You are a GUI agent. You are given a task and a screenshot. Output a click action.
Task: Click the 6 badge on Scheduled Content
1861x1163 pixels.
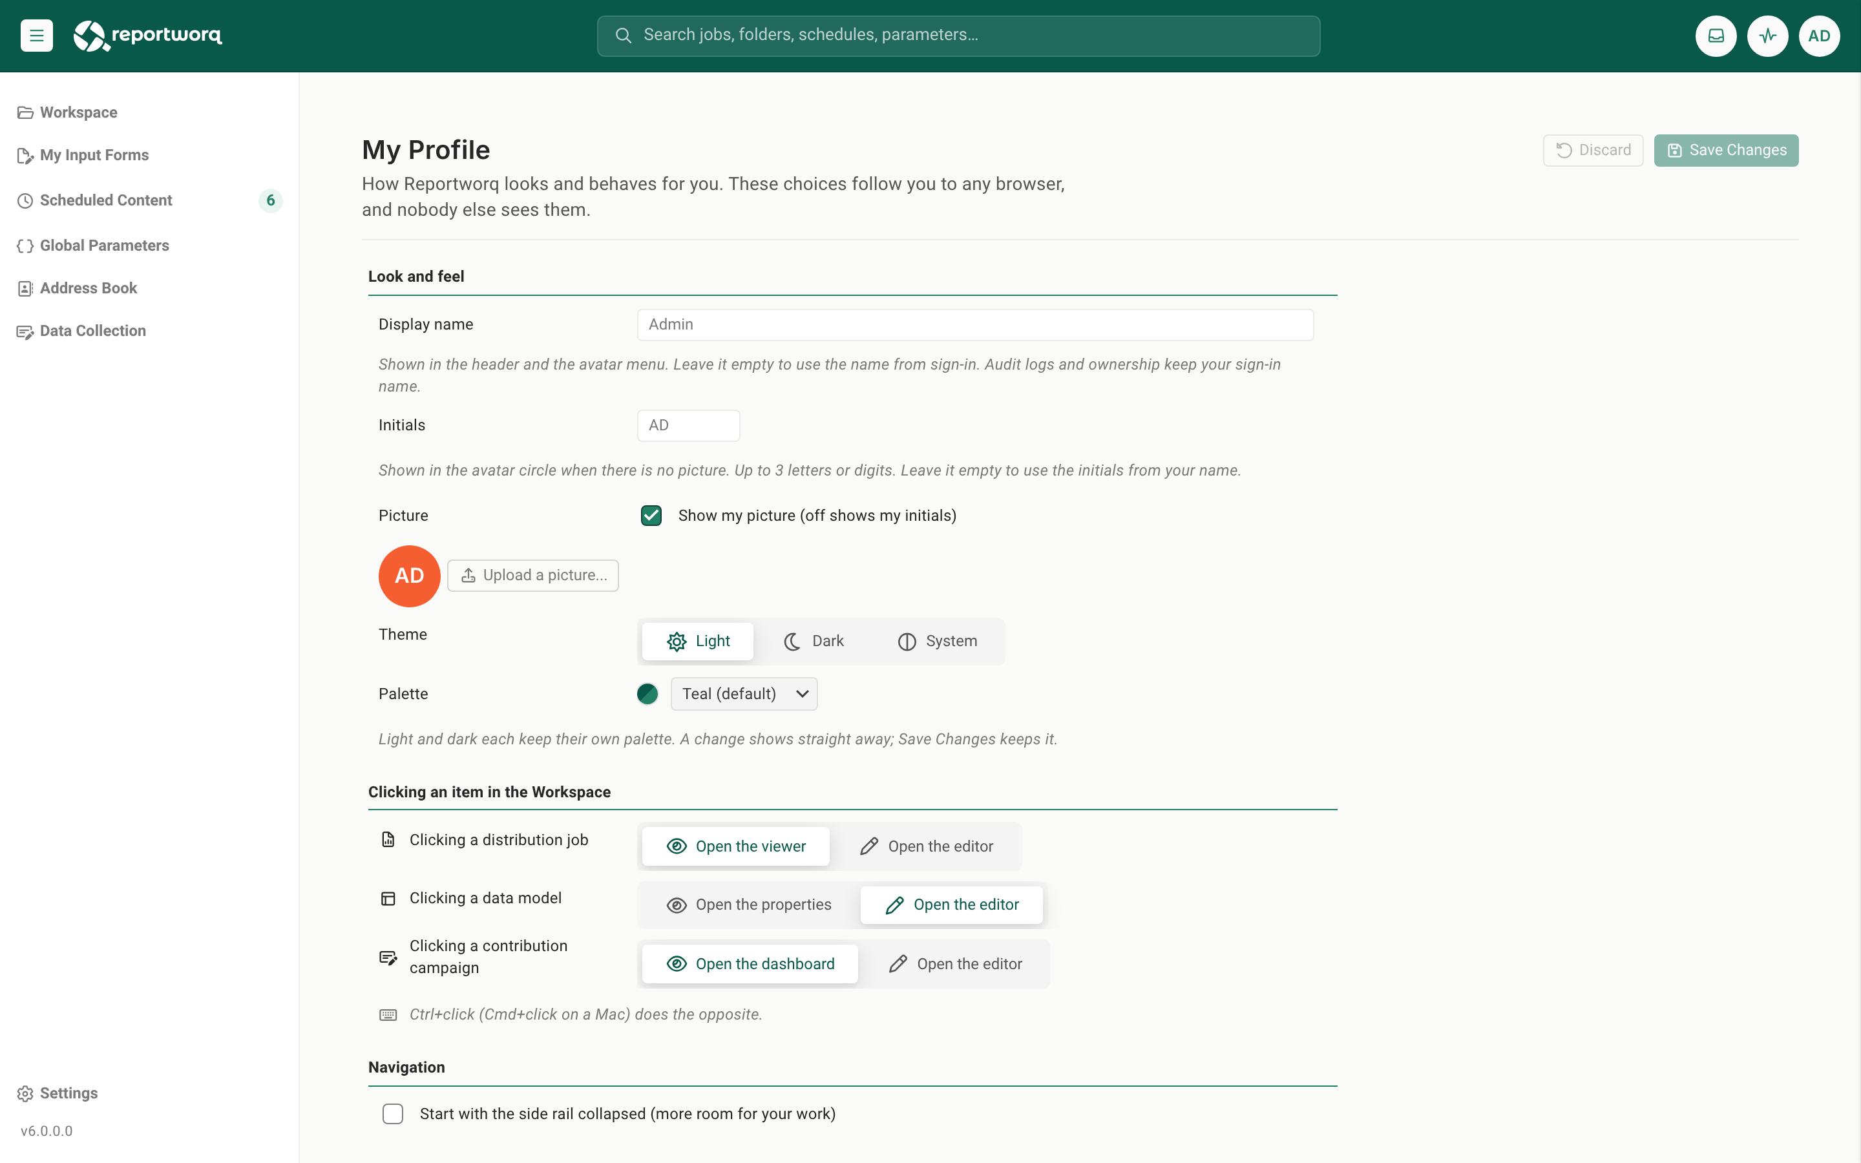coord(271,200)
